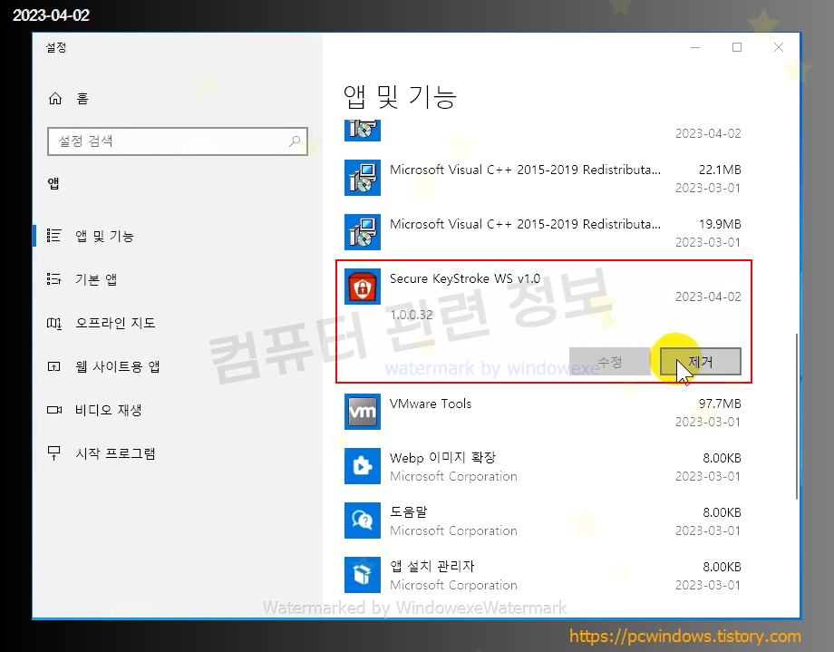Select the 19.9MB Visual C++ Redistributable row
834x652 pixels.
(542, 232)
